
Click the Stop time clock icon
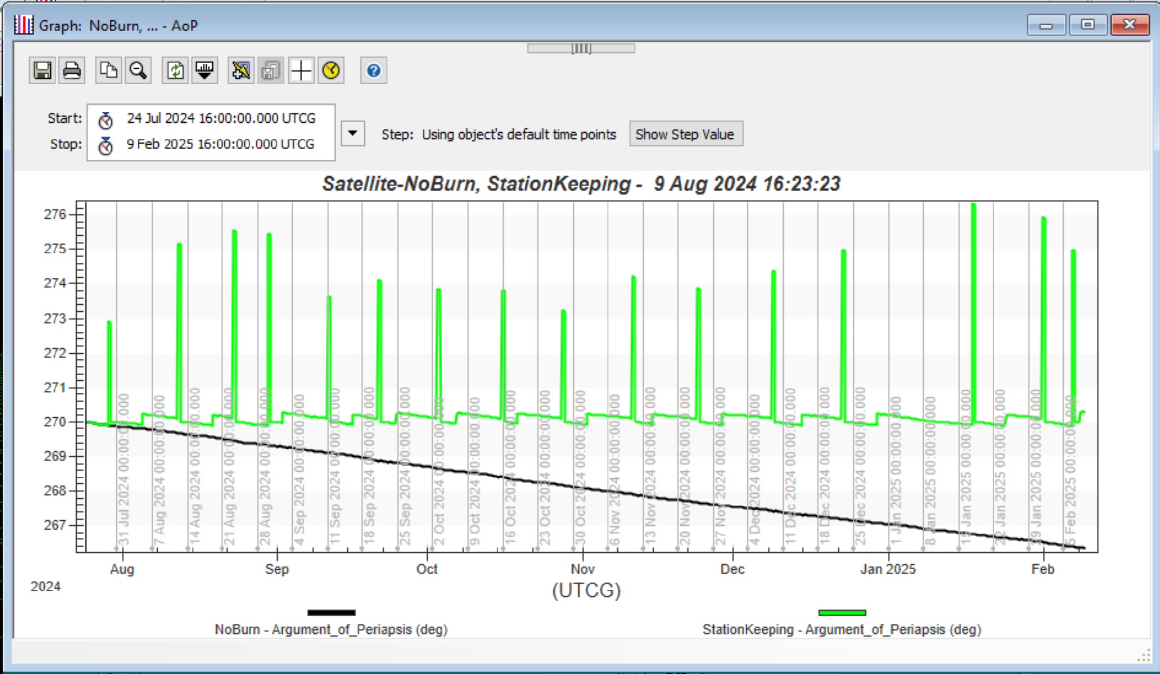click(106, 145)
